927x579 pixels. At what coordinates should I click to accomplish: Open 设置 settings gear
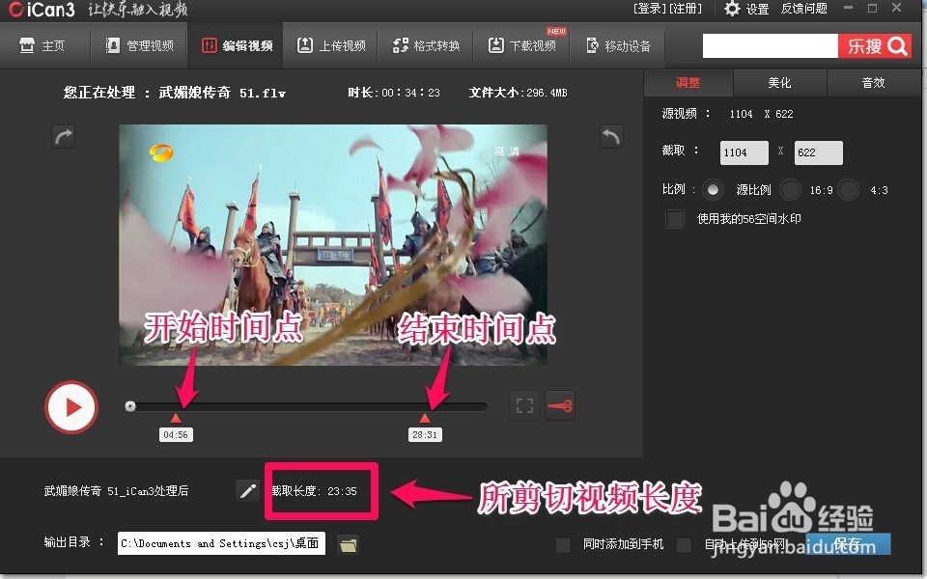tap(746, 9)
